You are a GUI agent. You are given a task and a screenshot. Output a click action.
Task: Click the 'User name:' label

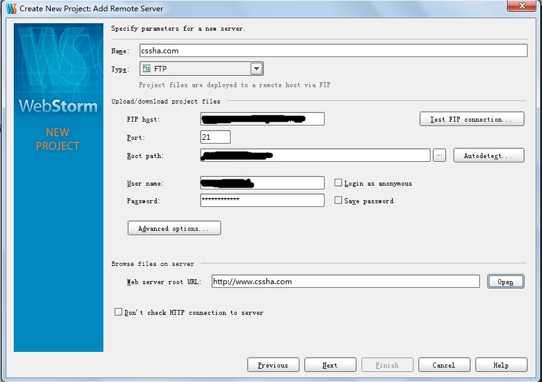point(145,183)
